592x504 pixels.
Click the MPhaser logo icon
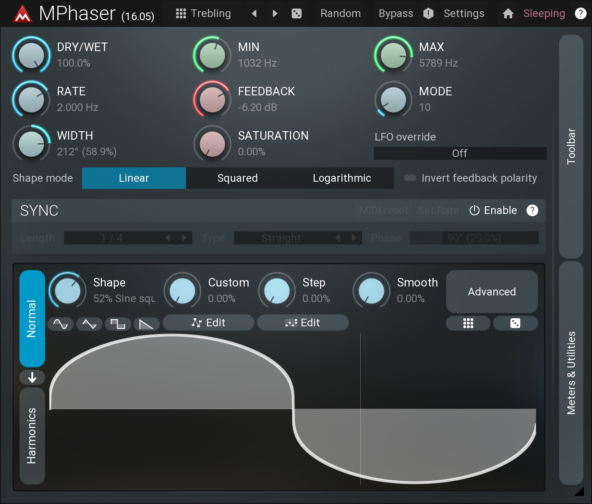[22, 14]
